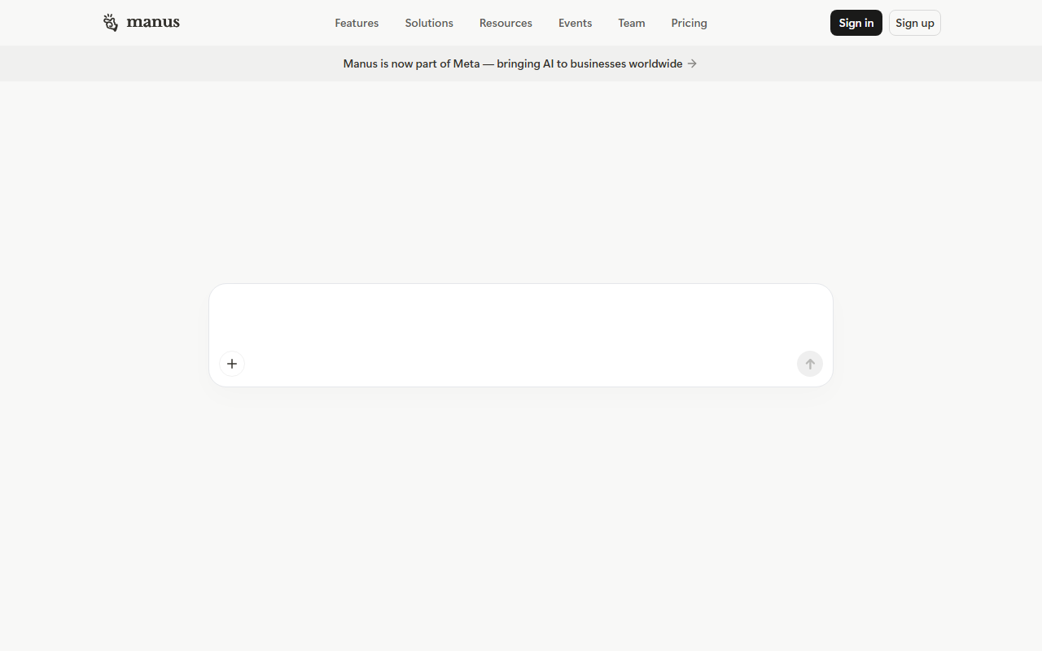
Task: Focus the prompt text input box
Action: (x=521, y=317)
